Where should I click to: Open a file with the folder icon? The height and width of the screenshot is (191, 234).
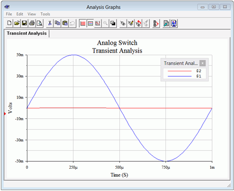(x=17, y=23)
